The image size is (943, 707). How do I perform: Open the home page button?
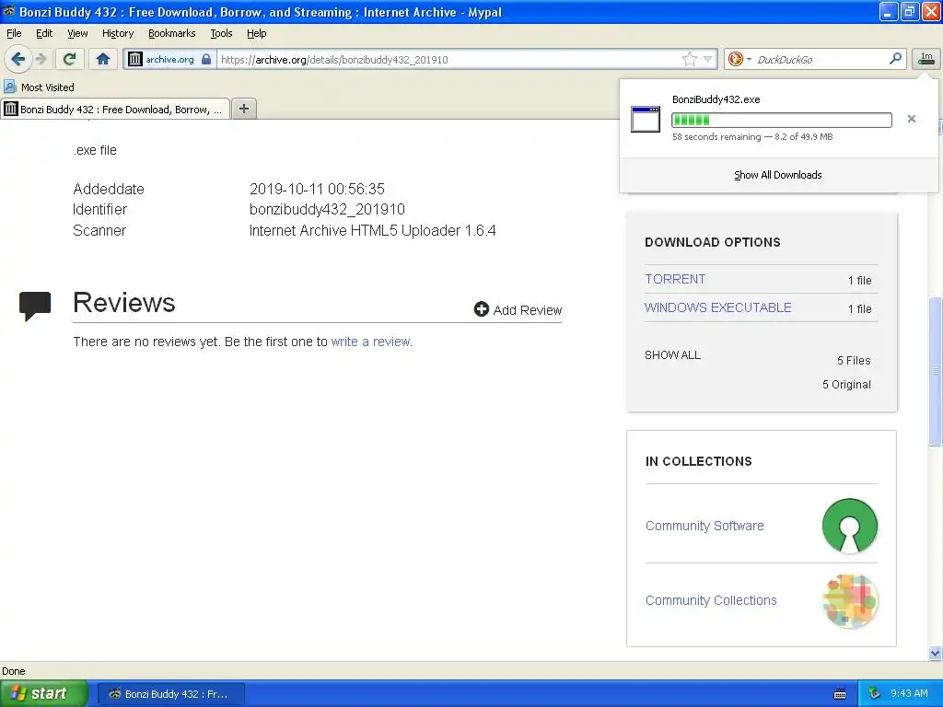click(x=103, y=59)
